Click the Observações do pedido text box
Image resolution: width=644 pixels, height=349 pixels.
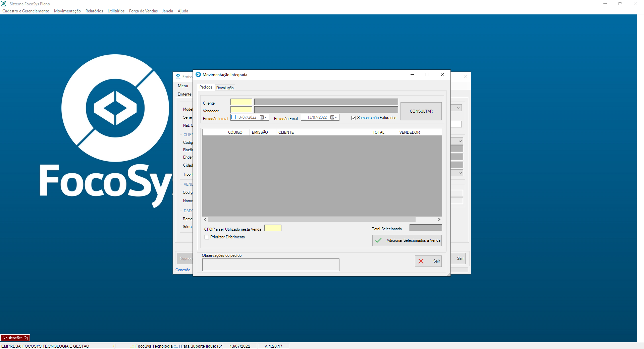271,265
